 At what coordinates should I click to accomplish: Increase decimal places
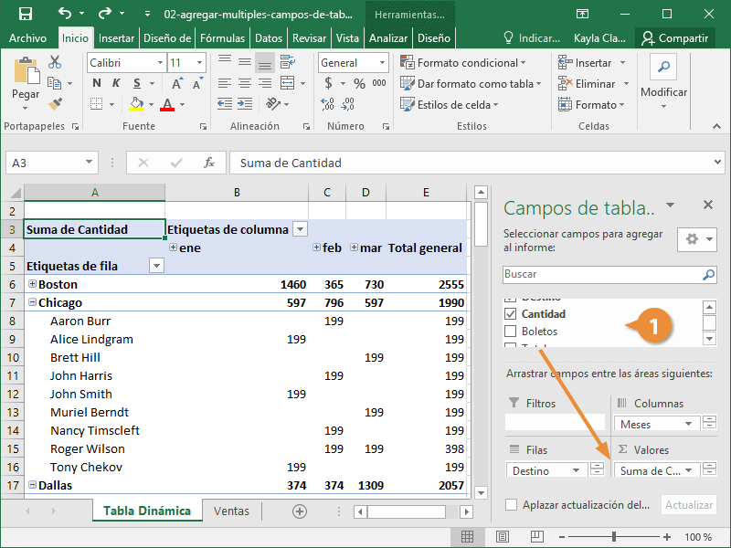[x=327, y=104]
